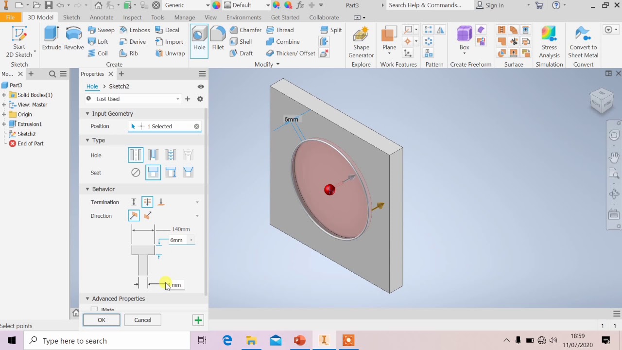Toggle the iMate checkbox
This screenshot has width=622, height=350.
[94, 309]
